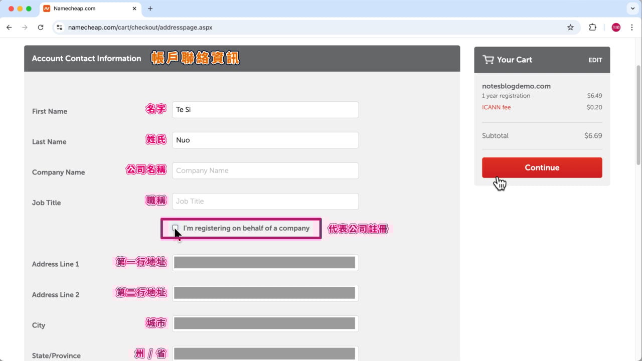The height and width of the screenshot is (361, 642).
Task: Click the page vertical scrollbar
Action: pos(638,115)
